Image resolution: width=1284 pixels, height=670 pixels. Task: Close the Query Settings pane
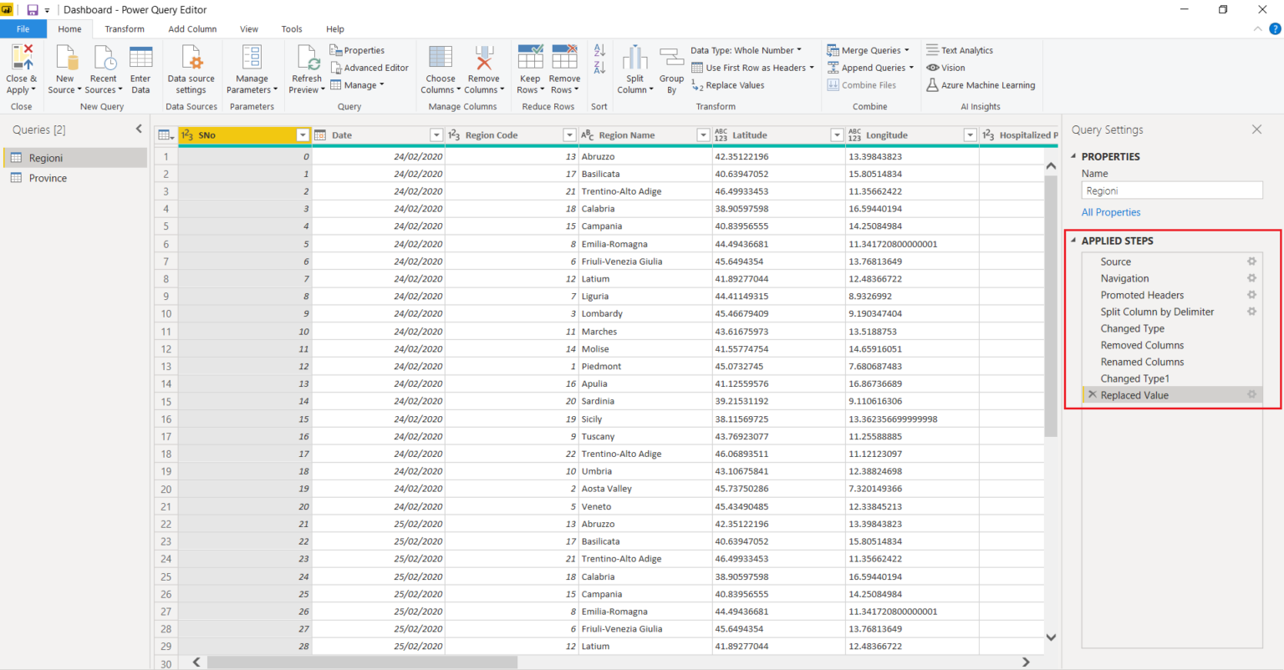pyautogui.click(x=1256, y=129)
